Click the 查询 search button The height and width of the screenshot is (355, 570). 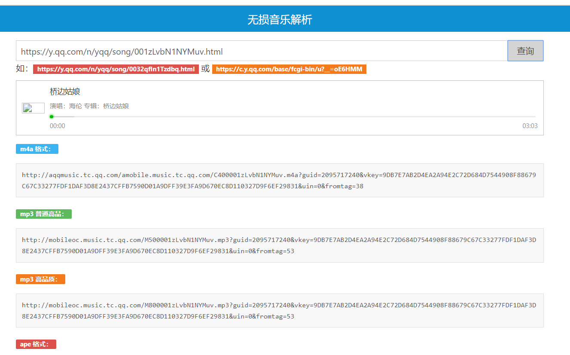click(525, 51)
